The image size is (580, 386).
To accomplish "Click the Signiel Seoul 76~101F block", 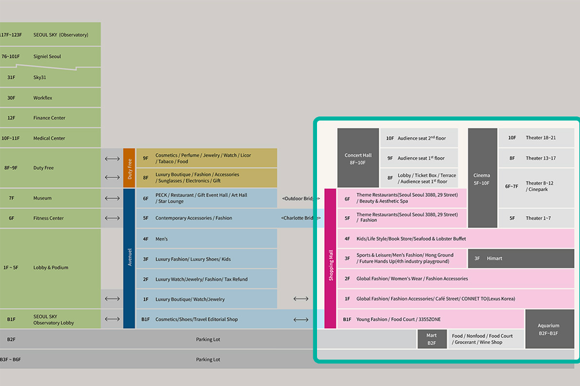I will [x=50, y=57].
